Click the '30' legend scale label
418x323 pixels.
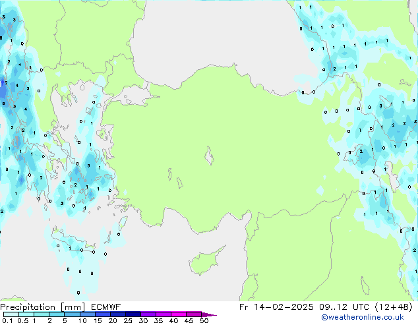143,320
